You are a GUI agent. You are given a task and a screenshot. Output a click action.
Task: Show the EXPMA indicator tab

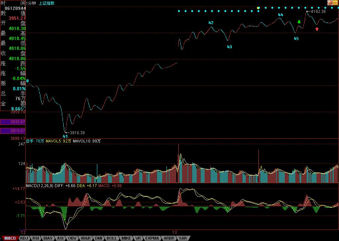[152, 238]
